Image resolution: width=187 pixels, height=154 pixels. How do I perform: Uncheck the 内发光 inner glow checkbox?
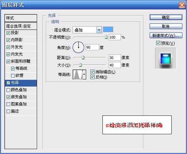[8, 54]
